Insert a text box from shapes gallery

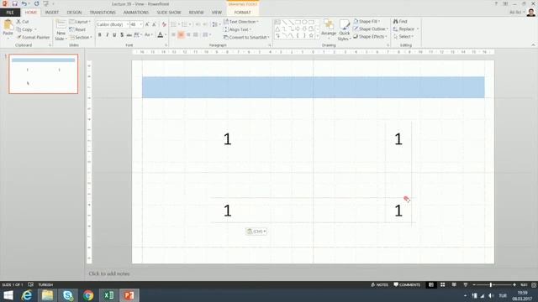click(x=277, y=23)
